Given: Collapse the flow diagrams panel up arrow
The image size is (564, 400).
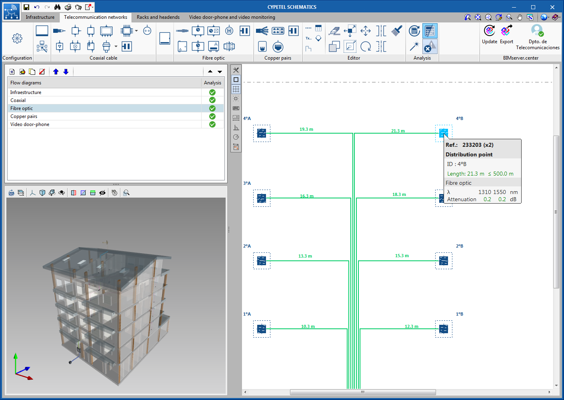Looking at the screenshot, I should coord(210,72).
